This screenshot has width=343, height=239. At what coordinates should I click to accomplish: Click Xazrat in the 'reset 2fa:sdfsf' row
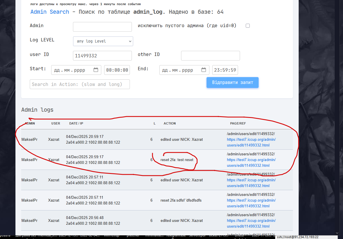pyautogui.click(x=53, y=200)
